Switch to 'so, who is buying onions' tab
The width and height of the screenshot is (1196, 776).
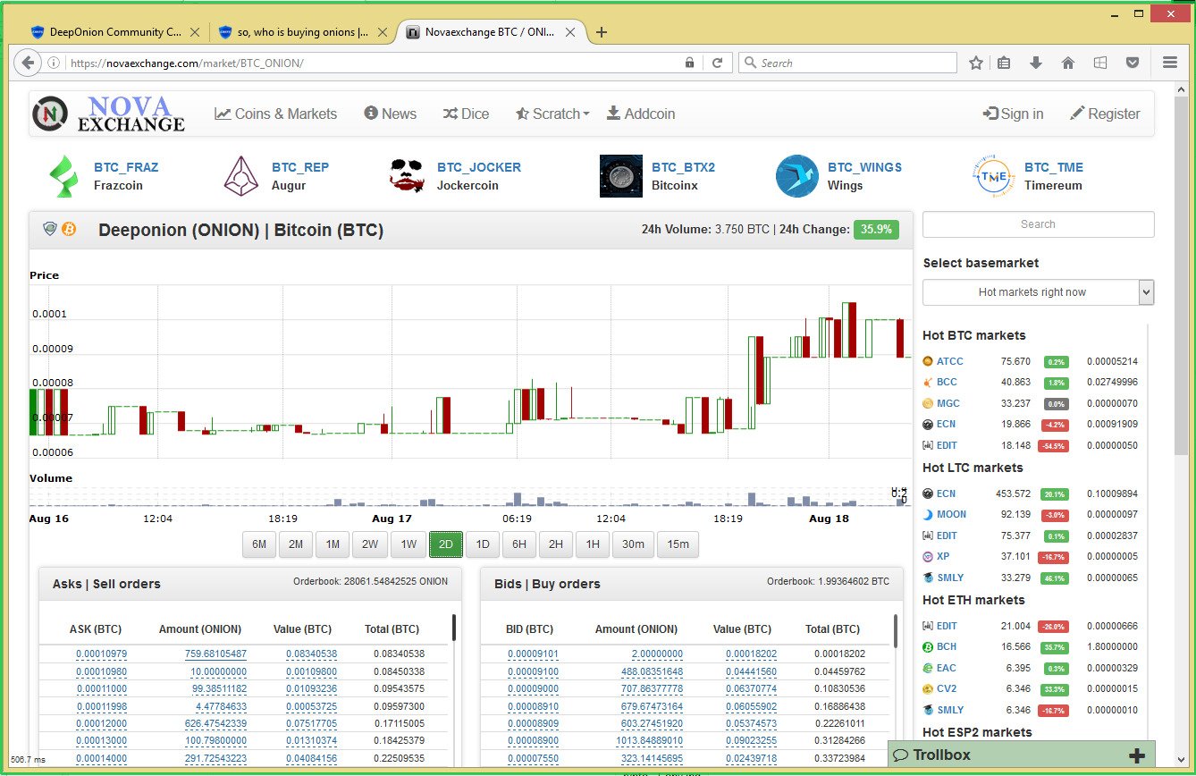point(303,32)
